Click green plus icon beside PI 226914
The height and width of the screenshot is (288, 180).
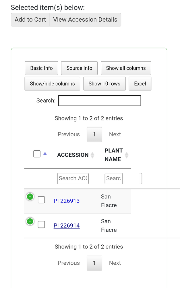[30, 221]
